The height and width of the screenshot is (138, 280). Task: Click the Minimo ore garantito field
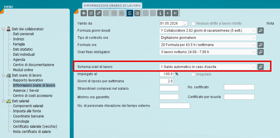click(169, 97)
